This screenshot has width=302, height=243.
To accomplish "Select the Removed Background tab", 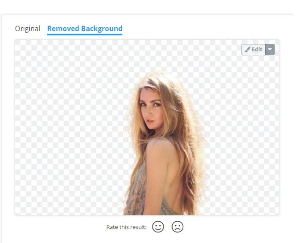I will [x=85, y=29].
